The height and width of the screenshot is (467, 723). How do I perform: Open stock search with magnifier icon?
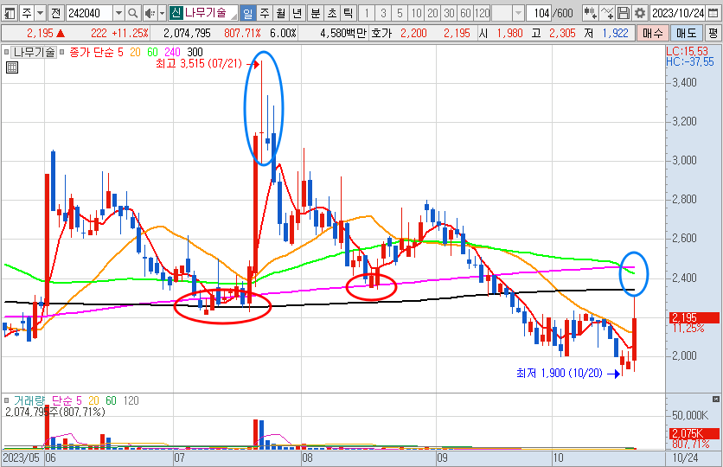pos(133,13)
